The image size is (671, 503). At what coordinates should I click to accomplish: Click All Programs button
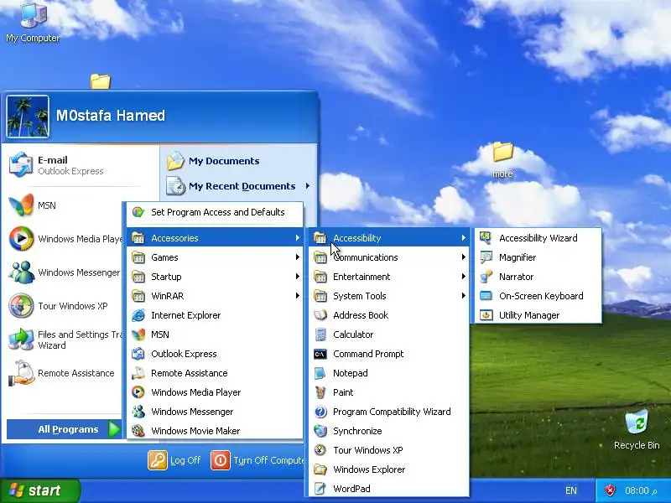pyautogui.click(x=65, y=429)
